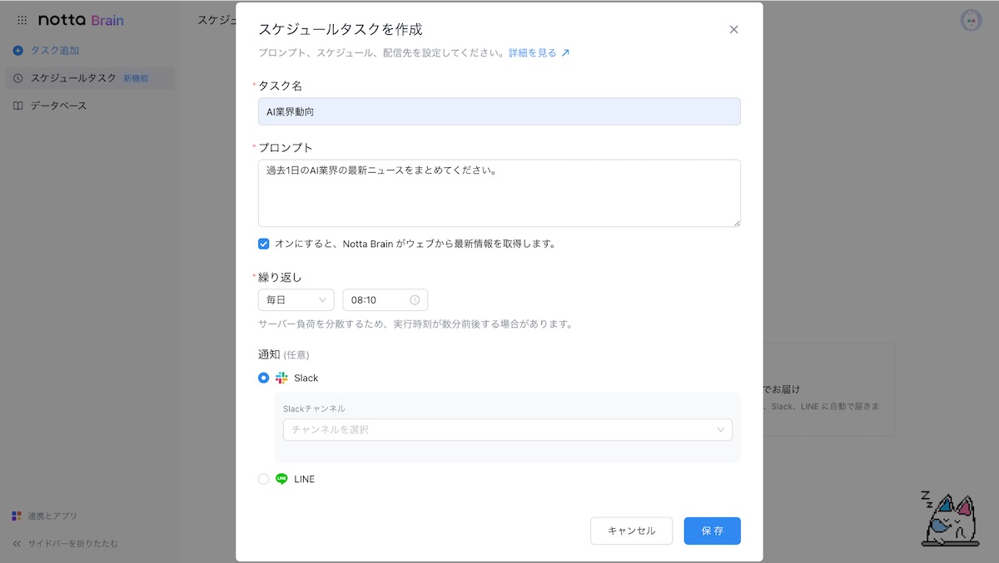Click the タスク名 field containing AI業界動向
Screen dimensions: 999x563
click(x=499, y=111)
